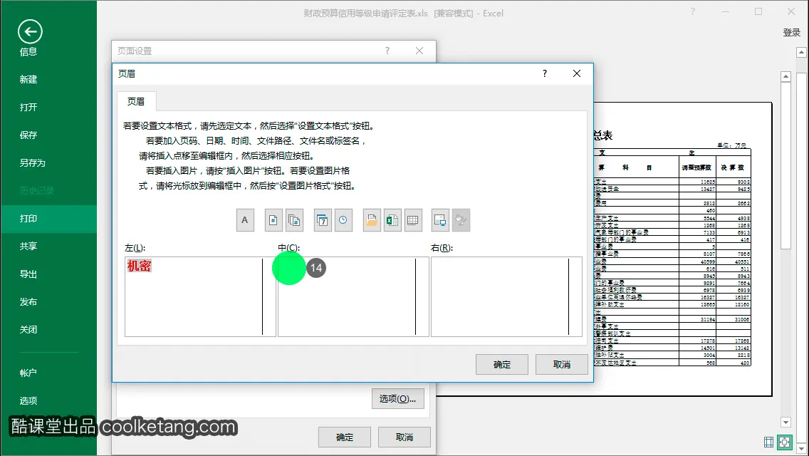Click the print preview scrollbar down arrow
This screenshot has height=456, width=809.
785,422
